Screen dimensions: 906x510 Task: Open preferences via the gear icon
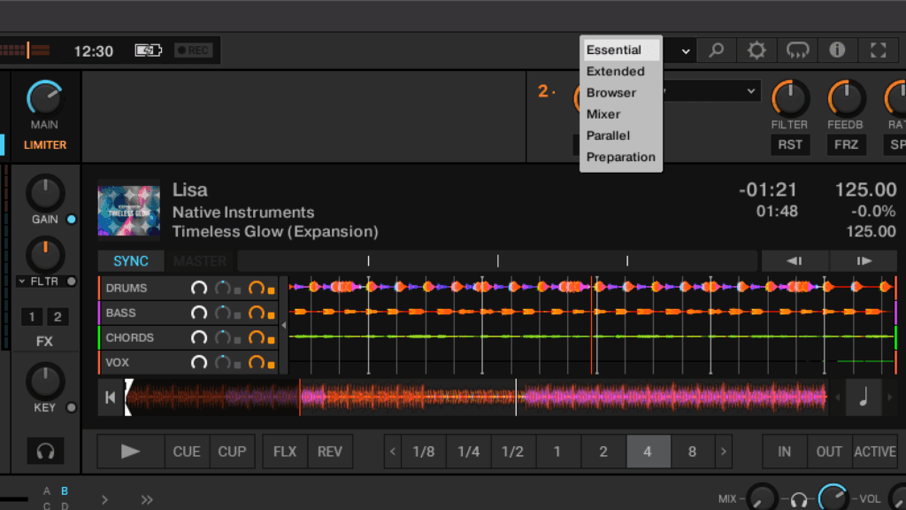pyautogui.click(x=756, y=50)
